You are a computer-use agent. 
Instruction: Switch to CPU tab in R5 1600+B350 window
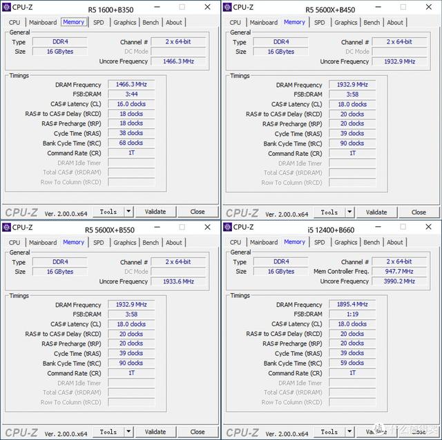tap(15, 23)
